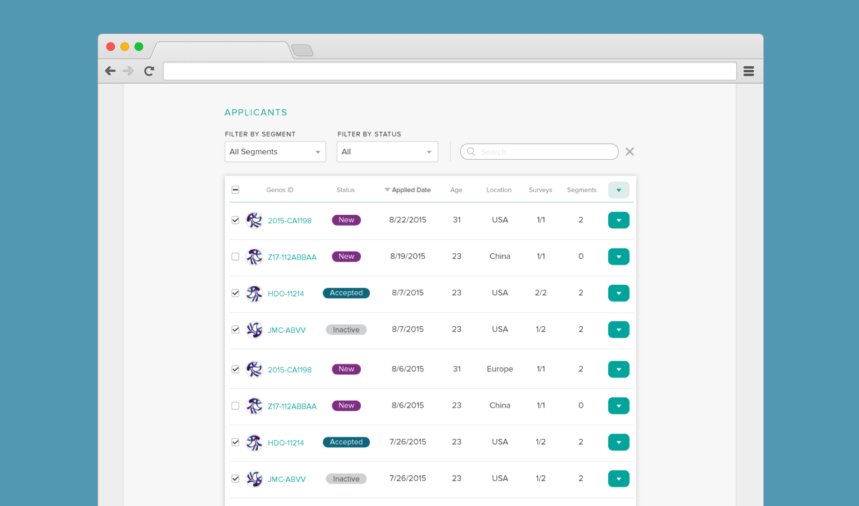This screenshot has height=506, width=859.
Task: Open actions dropdown for Europe row
Action: coord(619,369)
